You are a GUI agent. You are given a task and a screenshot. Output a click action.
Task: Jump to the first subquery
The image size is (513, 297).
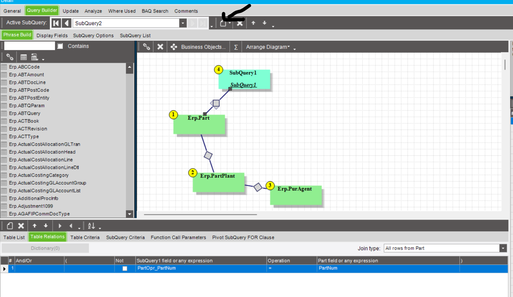click(x=56, y=23)
